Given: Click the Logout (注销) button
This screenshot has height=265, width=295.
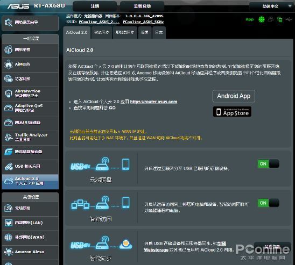Looking at the screenshot, I should [95, 6].
